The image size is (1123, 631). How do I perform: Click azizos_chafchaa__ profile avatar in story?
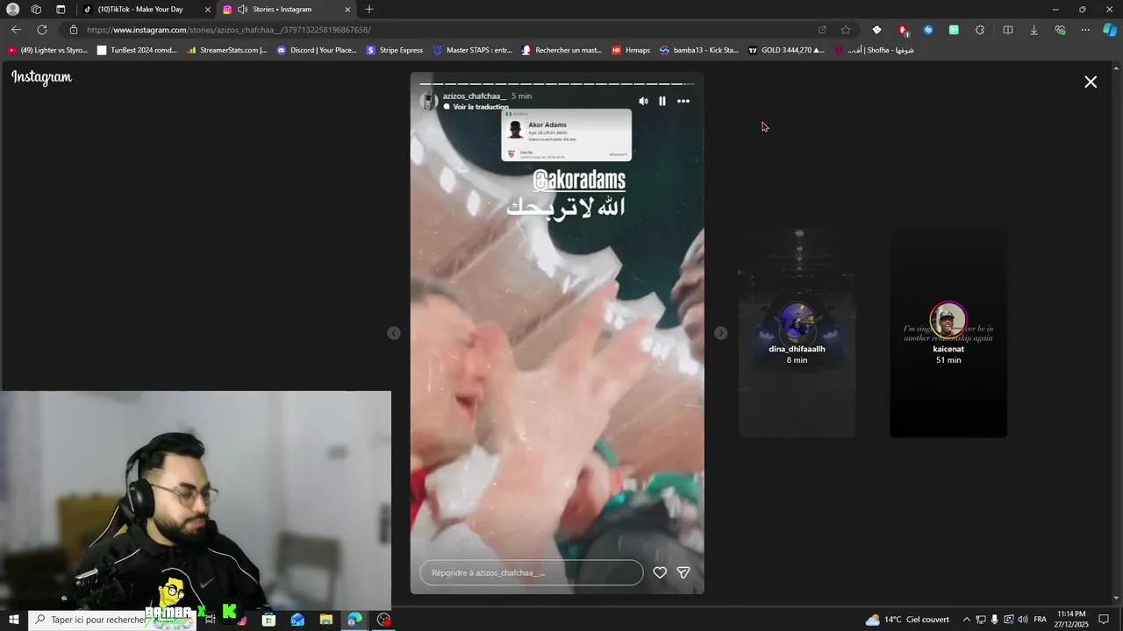[429, 101]
